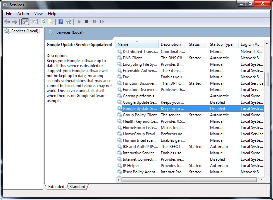
Task: Sort by the Log On As column header
Action: click(251, 44)
